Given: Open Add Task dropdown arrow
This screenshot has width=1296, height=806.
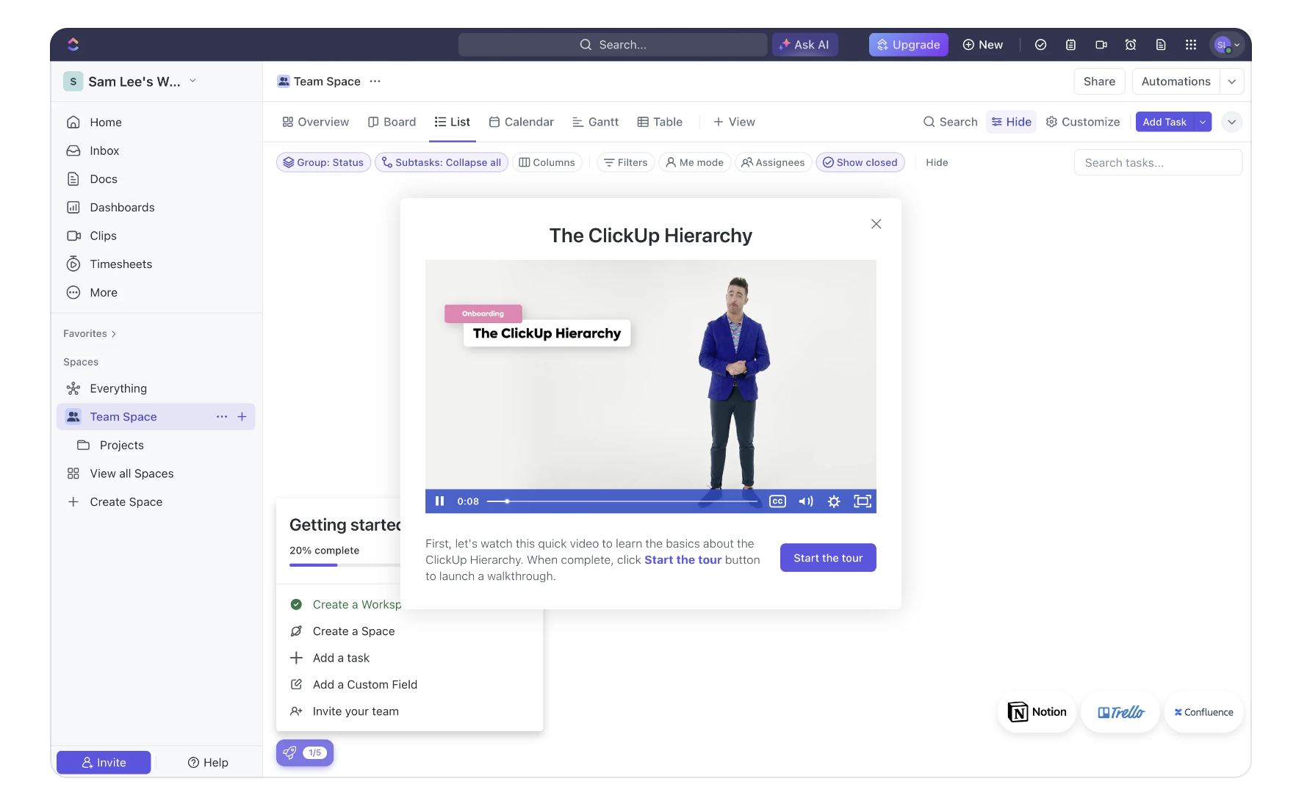Looking at the screenshot, I should (1203, 122).
